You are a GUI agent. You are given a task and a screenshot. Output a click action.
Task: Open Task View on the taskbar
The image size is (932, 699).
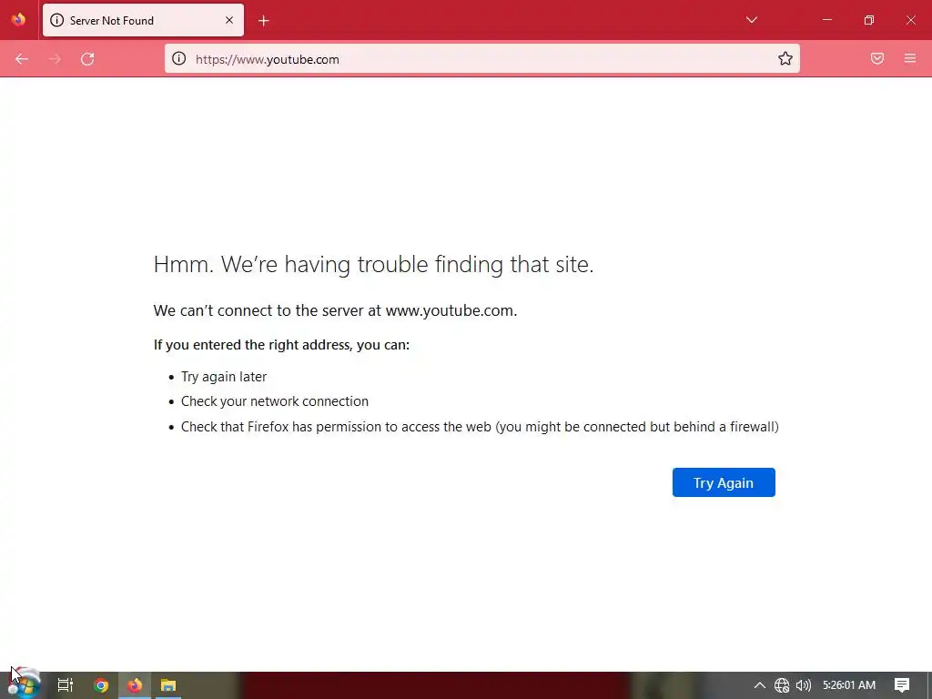[66, 685]
